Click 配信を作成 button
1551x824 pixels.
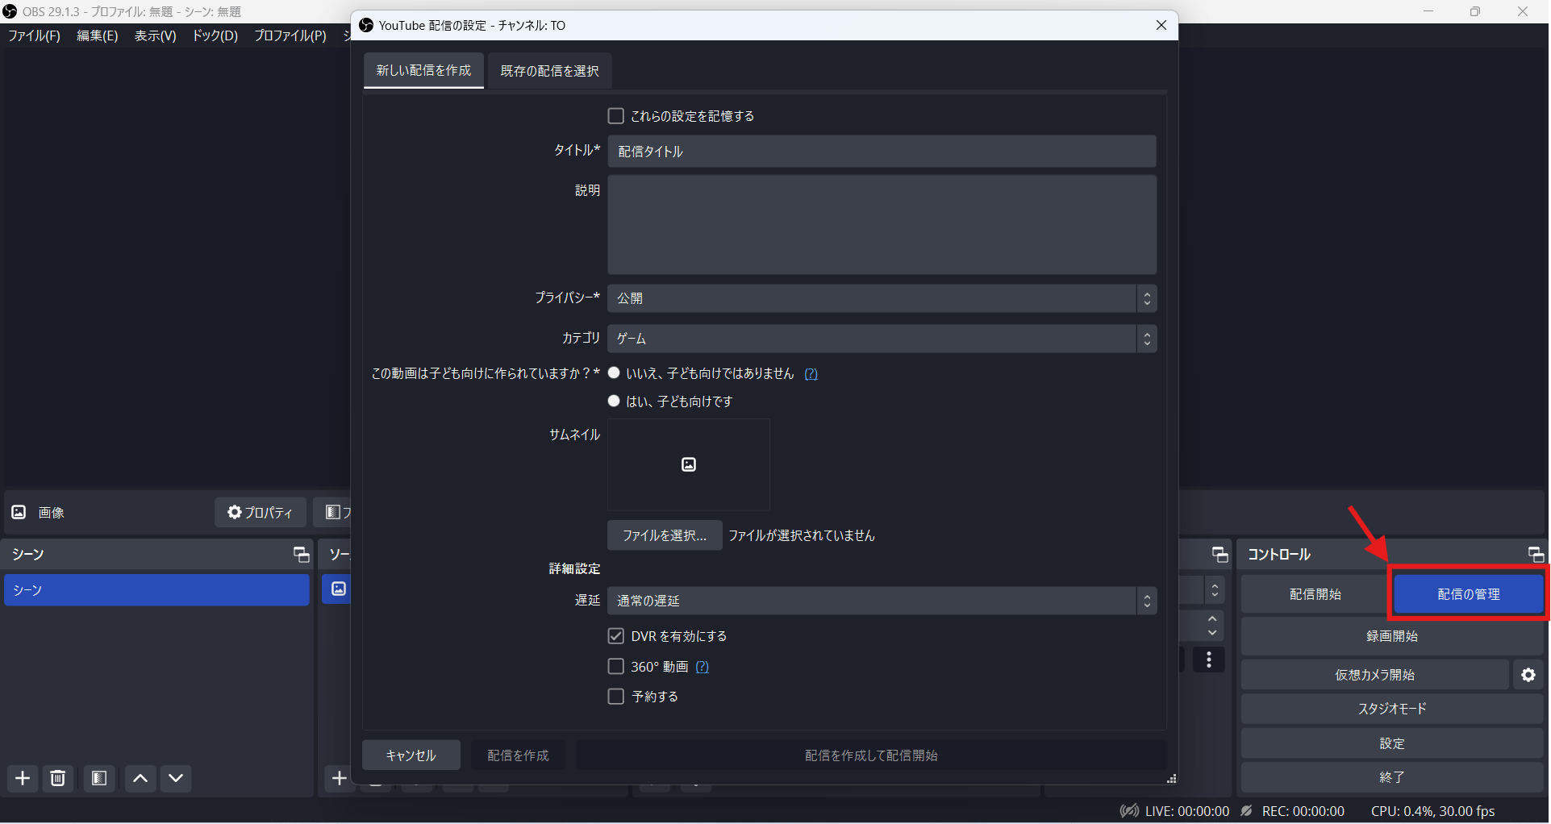point(519,755)
